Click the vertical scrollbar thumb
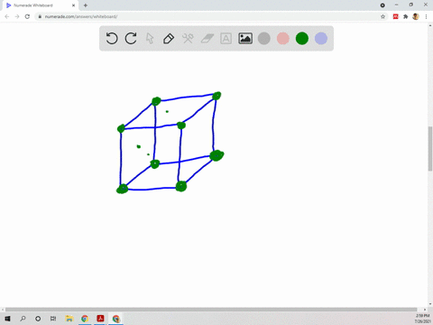Screen dimensions: 433x325 430,149
